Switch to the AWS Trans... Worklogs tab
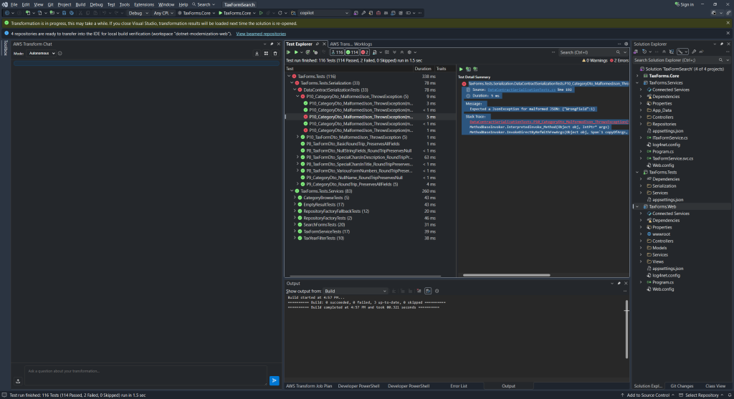This screenshot has width=734, height=399. tap(351, 44)
